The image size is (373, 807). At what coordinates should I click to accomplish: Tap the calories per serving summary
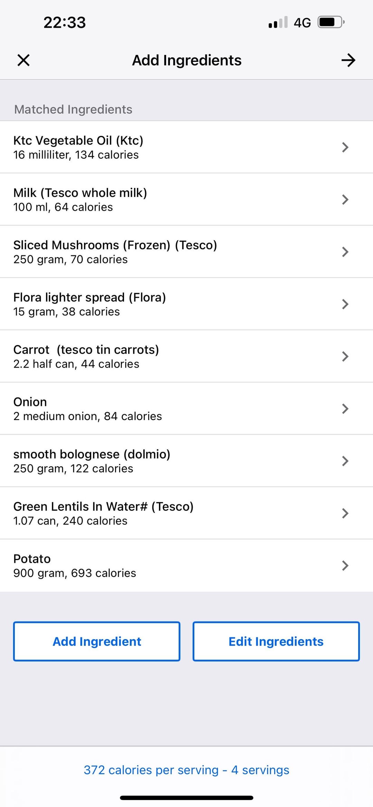(x=186, y=770)
